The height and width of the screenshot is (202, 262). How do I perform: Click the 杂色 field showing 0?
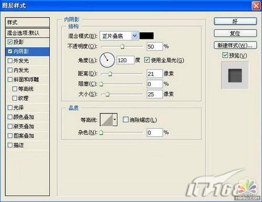click(x=155, y=133)
